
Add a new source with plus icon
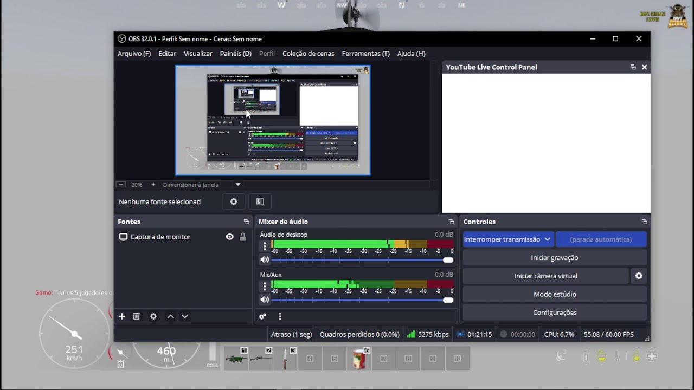pos(121,316)
